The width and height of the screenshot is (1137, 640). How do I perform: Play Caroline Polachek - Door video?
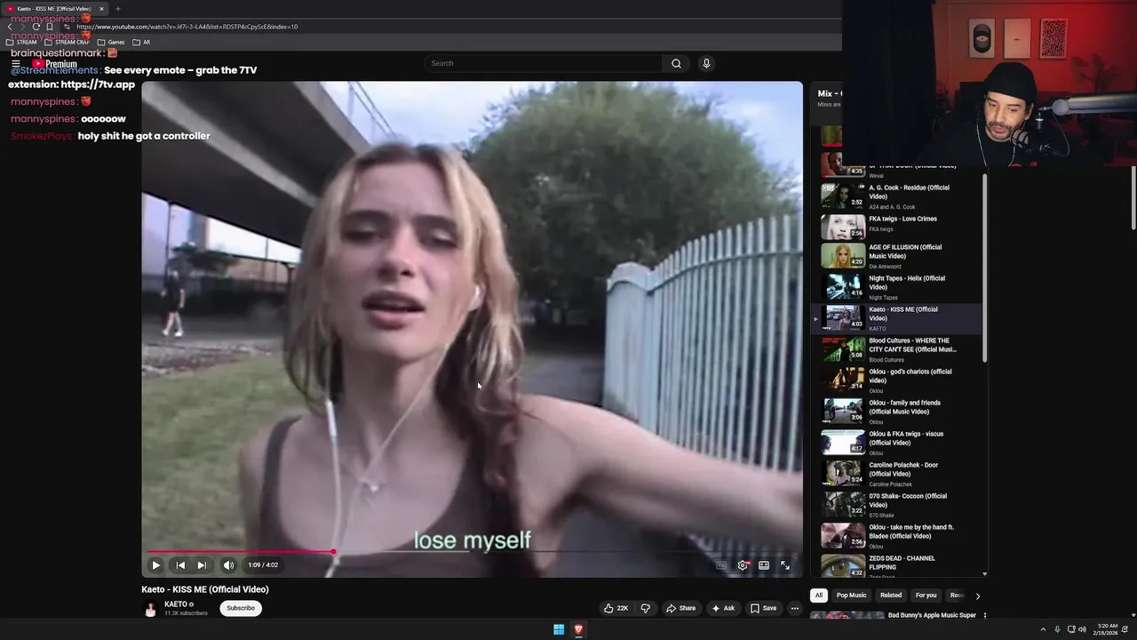[897, 474]
